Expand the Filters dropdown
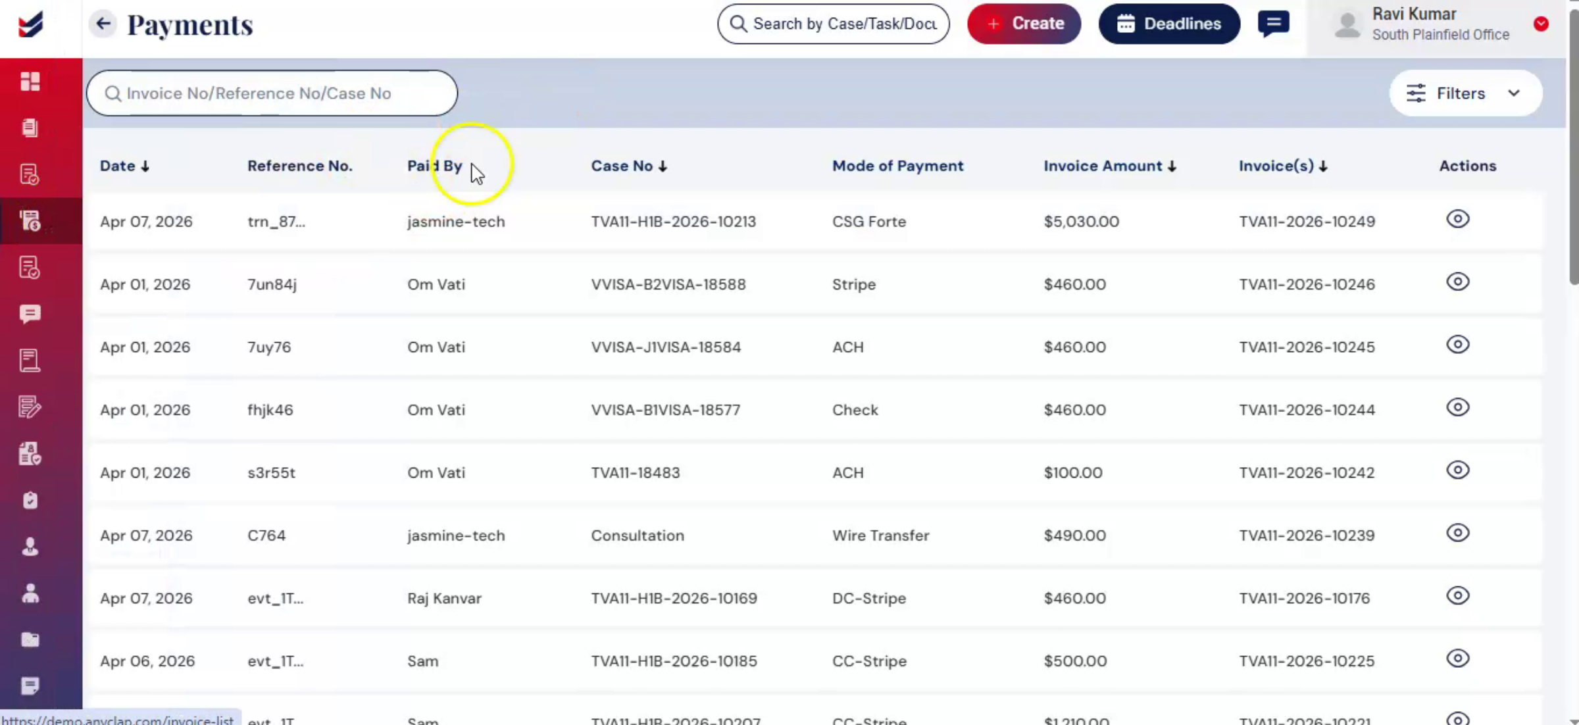1579x725 pixels. click(x=1465, y=93)
